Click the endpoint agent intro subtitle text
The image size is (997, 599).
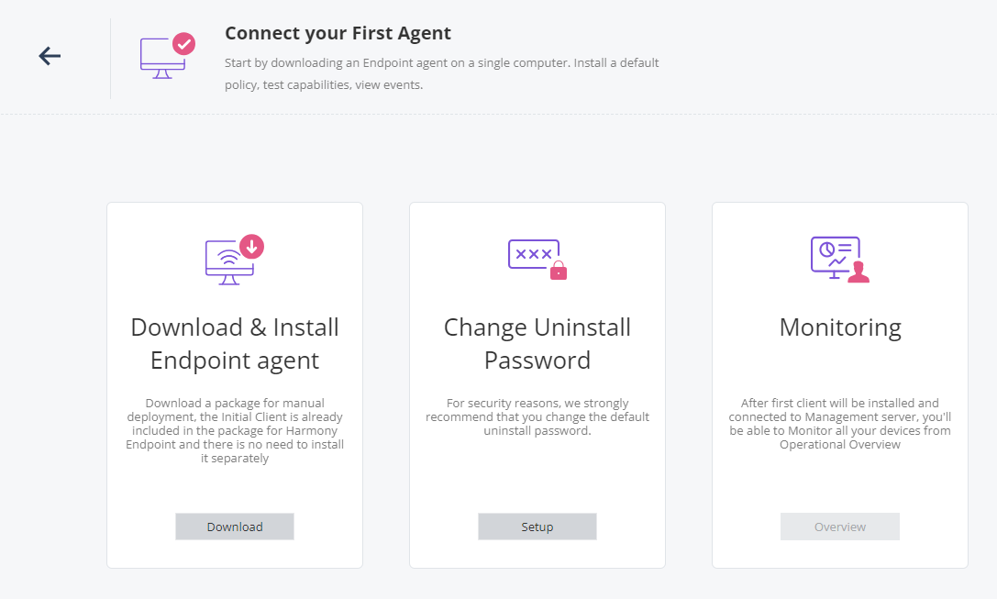(441, 73)
